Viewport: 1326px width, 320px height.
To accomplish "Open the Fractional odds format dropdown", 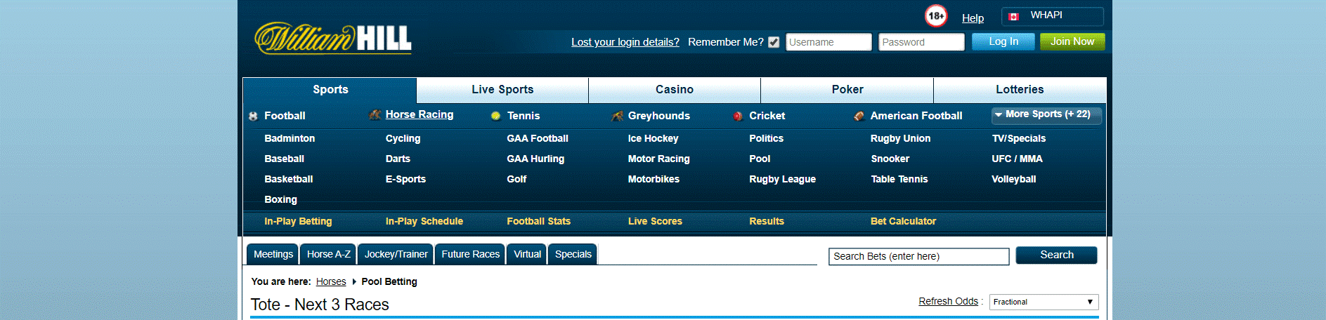I will [x=1044, y=302].
